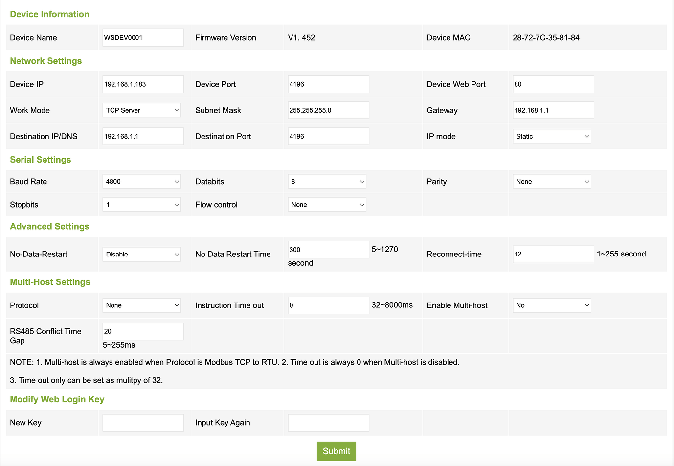
Task: Click the Subnet Mask field
Action: click(x=328, y=110)
